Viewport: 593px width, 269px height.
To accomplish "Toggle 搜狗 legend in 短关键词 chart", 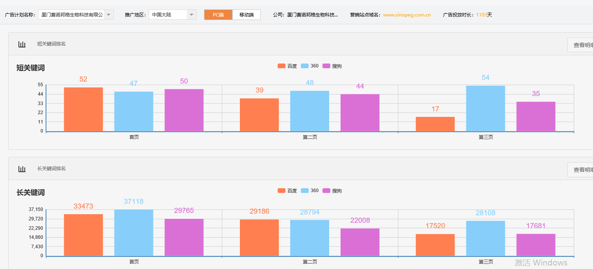I will 332,66.
